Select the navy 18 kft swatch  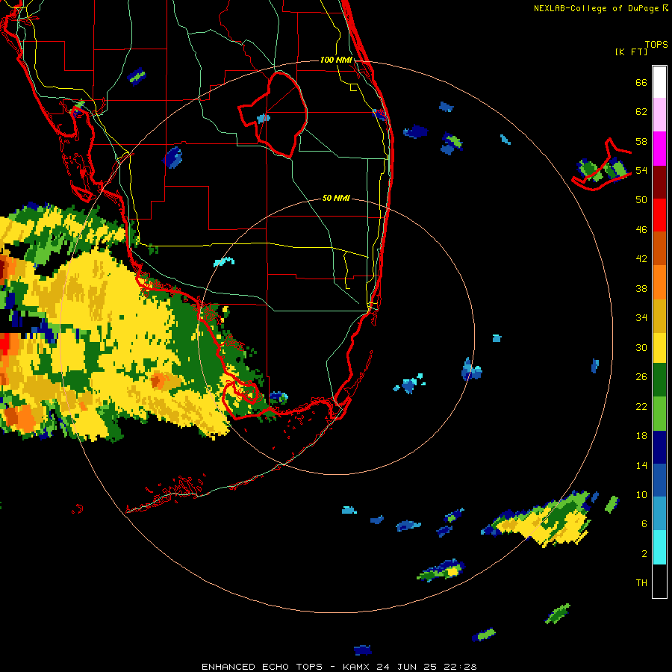[x=659, y=447]
